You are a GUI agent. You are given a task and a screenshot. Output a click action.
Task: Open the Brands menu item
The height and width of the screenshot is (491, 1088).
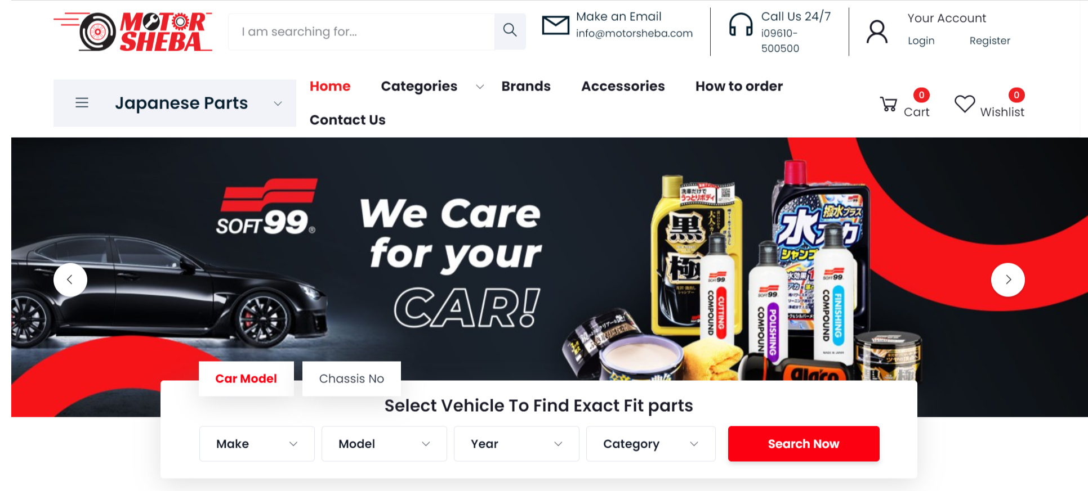pos(526,86)
